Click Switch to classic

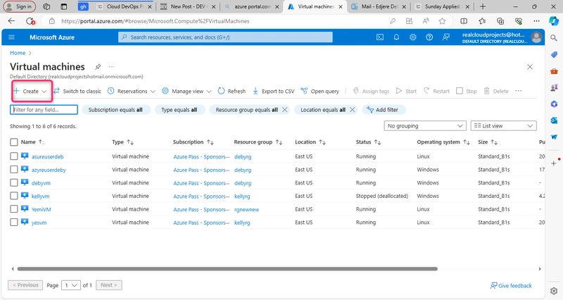[77, 92]
